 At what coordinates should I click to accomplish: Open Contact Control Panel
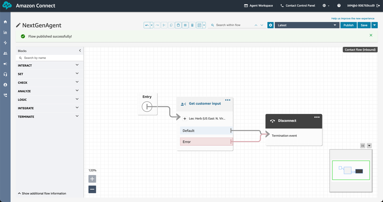(x=298, y=6)
